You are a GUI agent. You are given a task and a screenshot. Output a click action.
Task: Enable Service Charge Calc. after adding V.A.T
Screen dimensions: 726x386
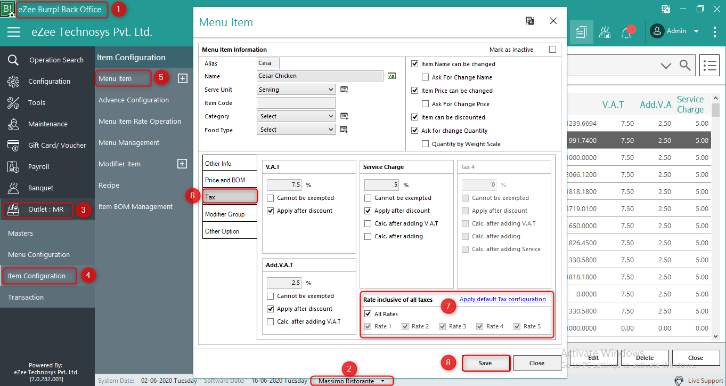click(368, 223)
